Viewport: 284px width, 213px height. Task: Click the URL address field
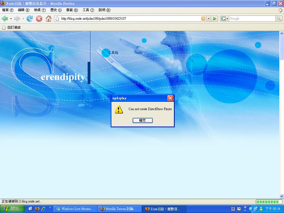click(x=130, y=19)
